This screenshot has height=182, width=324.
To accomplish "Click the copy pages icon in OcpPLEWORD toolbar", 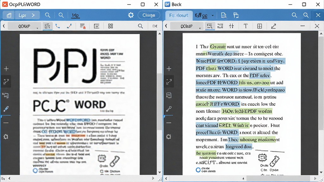I will (9, 15).
